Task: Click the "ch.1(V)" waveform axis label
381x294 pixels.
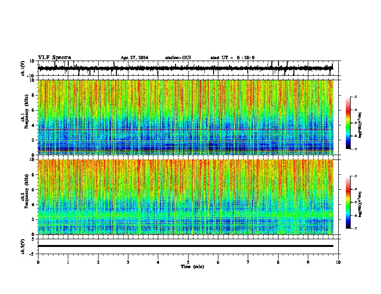Action: 23,68
